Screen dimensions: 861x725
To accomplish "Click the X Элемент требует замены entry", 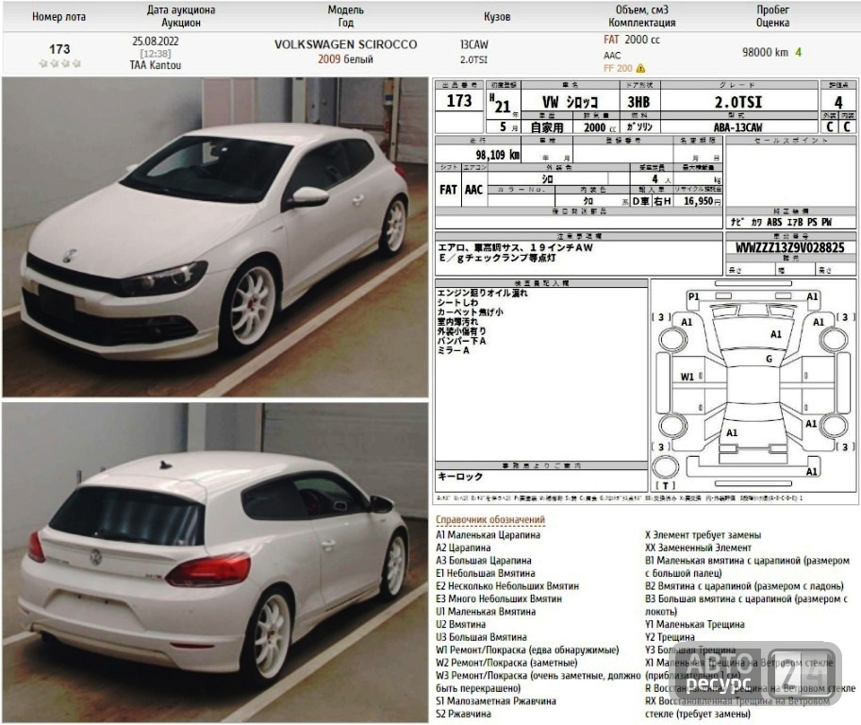I will 703,535.
